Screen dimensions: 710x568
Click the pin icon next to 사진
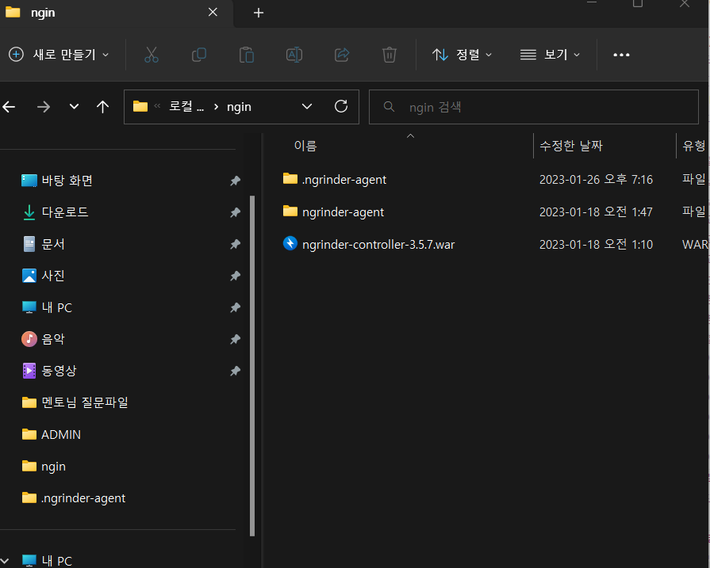pyautogui.click(x=235, y=276)
